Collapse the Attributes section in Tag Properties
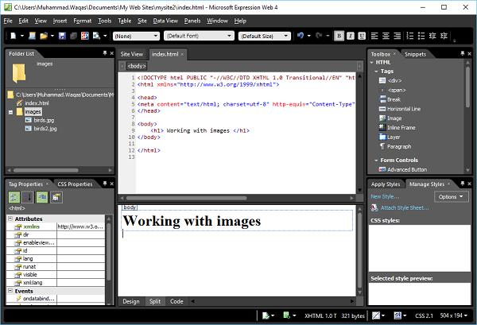 click(10, 219)
